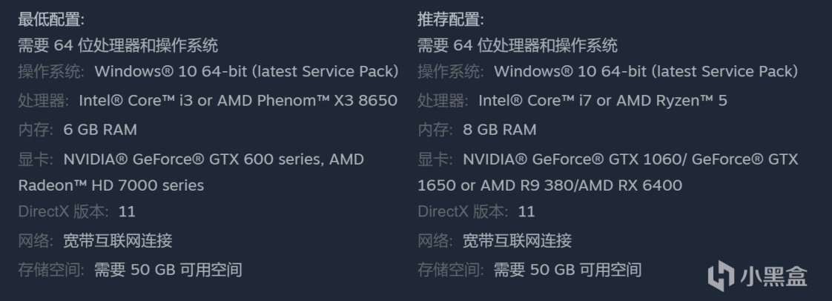Click DirectX 版本 under recommended requirements

463,211
